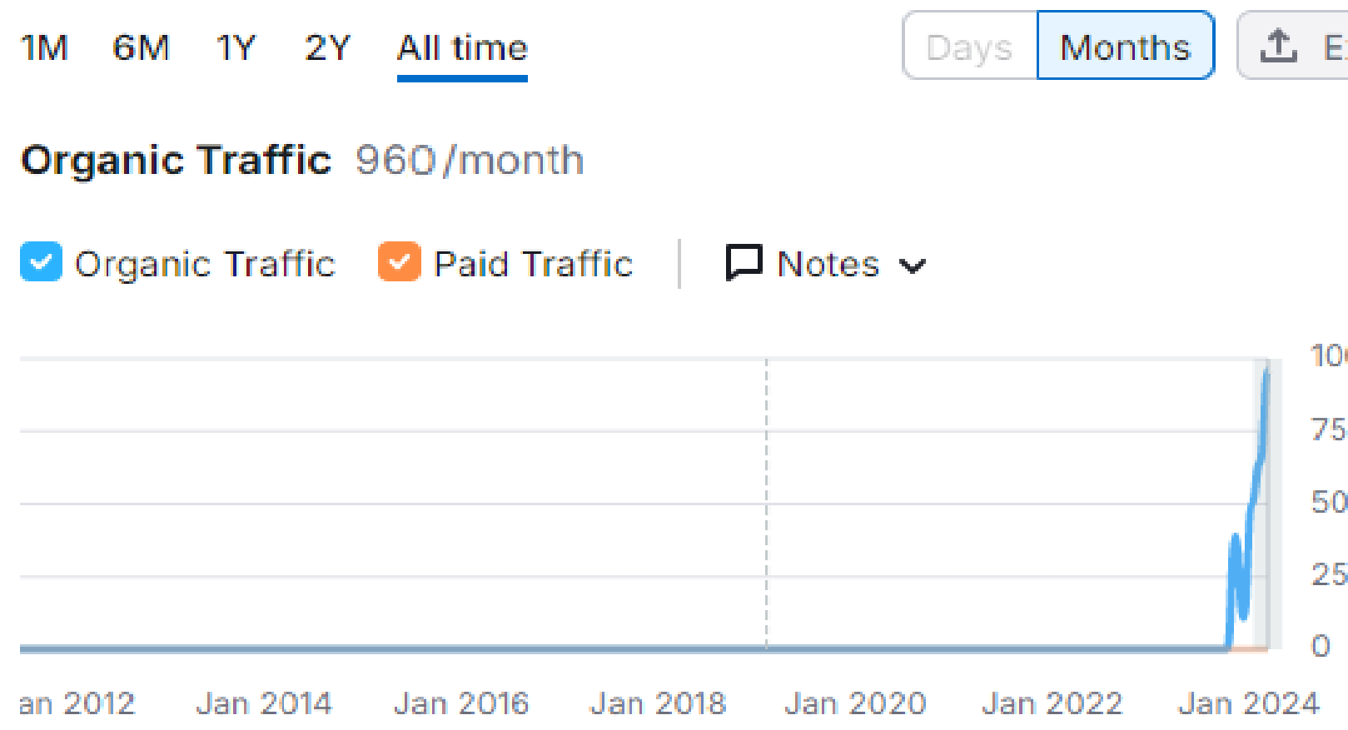Screen dimensions: 1348x730
Task: Click the export upload icon
Action: coord(1278,46)
